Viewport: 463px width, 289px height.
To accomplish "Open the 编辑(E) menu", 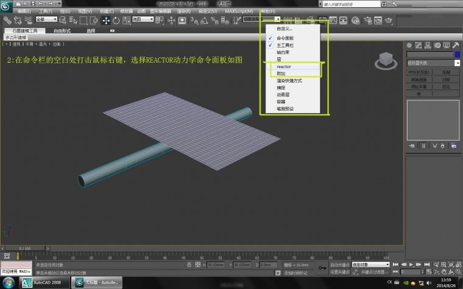I will [24, 11].
